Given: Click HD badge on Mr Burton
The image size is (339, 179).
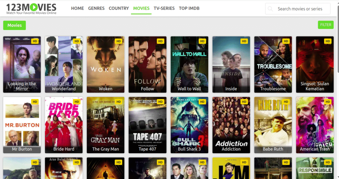Looking at the screenshot, I should (35, 102).
